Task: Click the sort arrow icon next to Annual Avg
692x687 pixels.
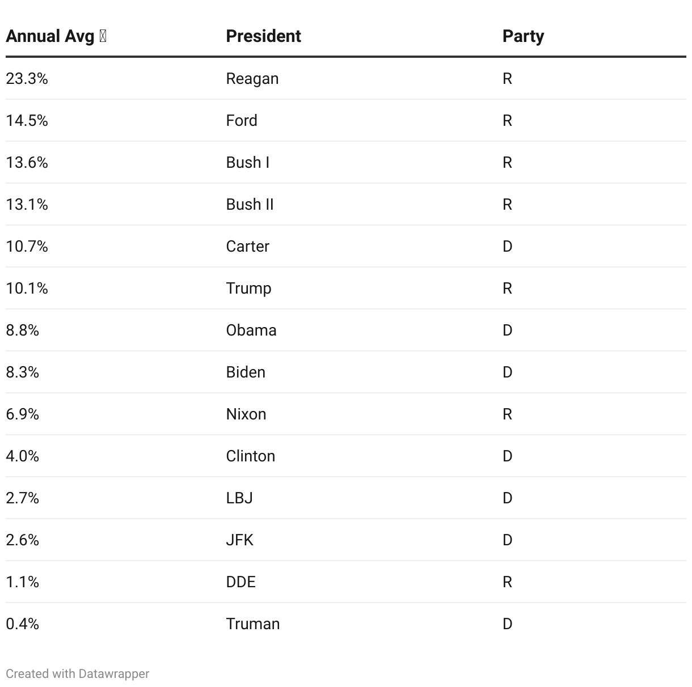Action: pos(103,36)
